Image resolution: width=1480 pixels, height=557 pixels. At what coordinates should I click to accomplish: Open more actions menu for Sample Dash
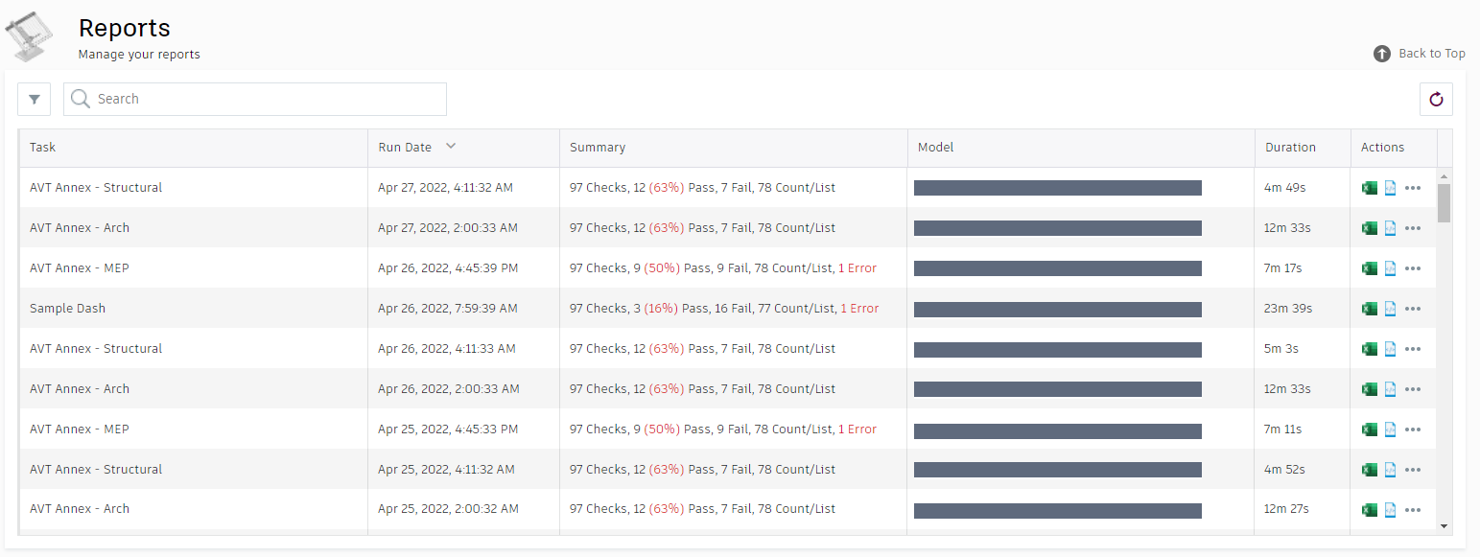1412,309
